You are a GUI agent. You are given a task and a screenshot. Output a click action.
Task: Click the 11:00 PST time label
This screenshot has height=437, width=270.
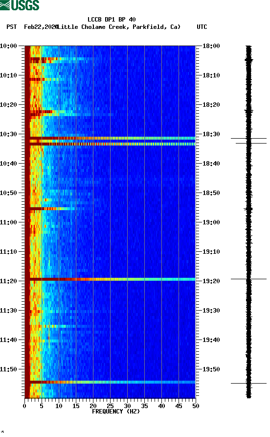[x=9, y=222]
